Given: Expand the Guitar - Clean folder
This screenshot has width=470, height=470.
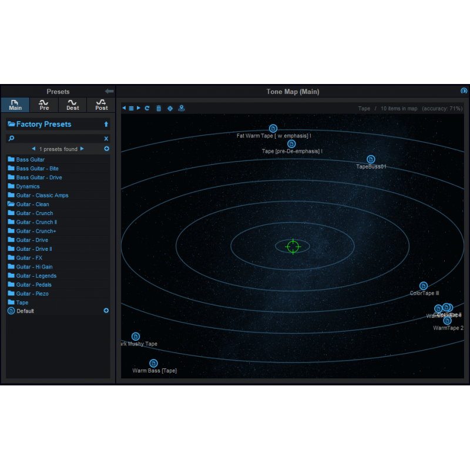Looking at the screenshot, I should (x=32, y=204).
